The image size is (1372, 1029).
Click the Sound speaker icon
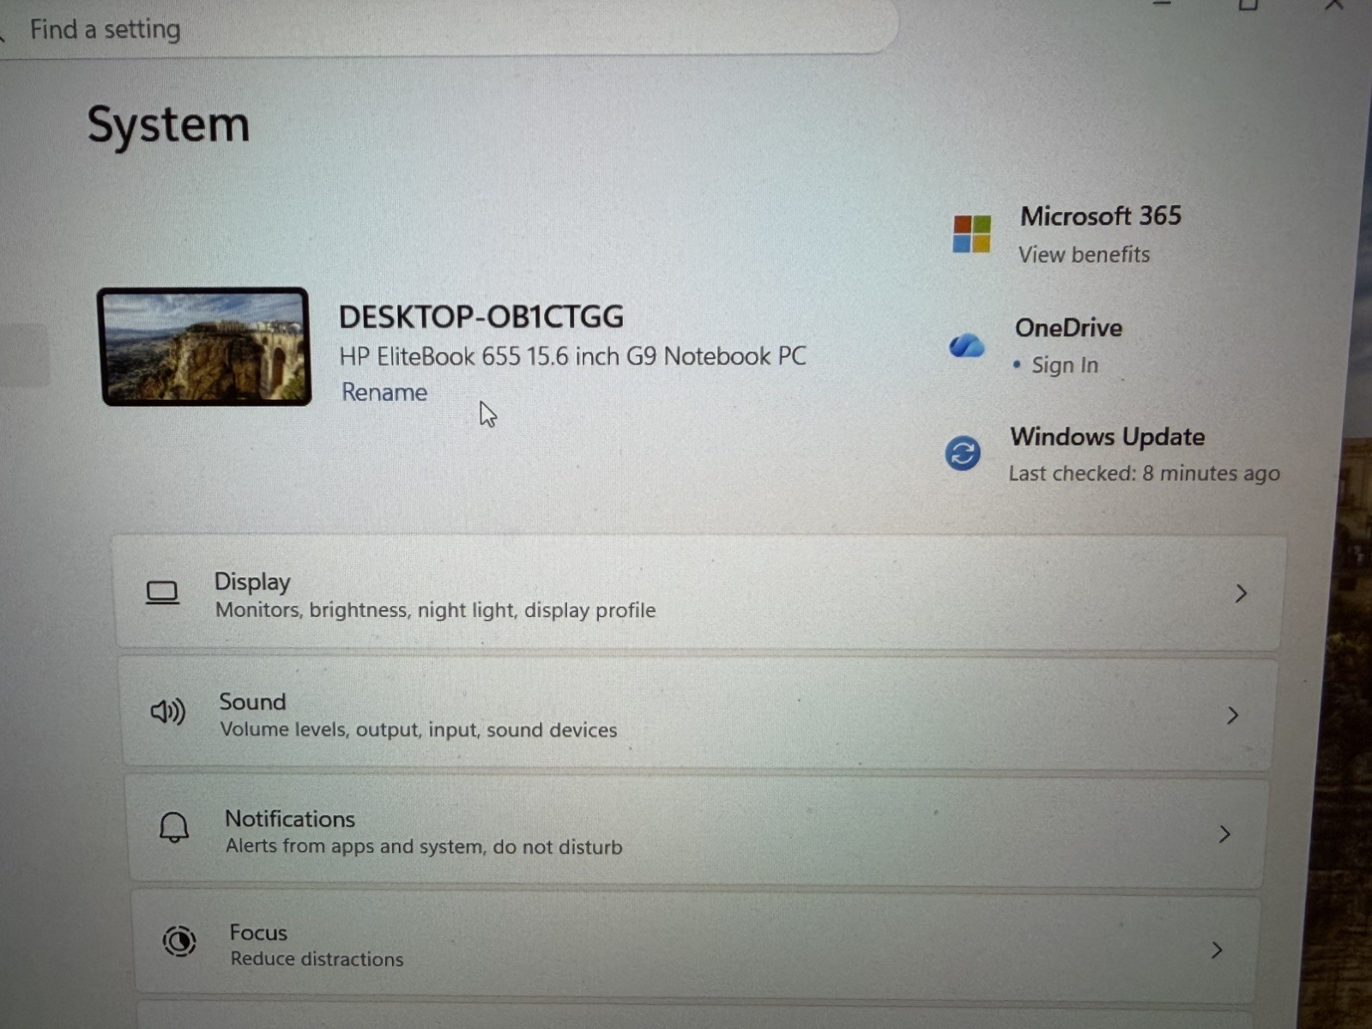167,711
